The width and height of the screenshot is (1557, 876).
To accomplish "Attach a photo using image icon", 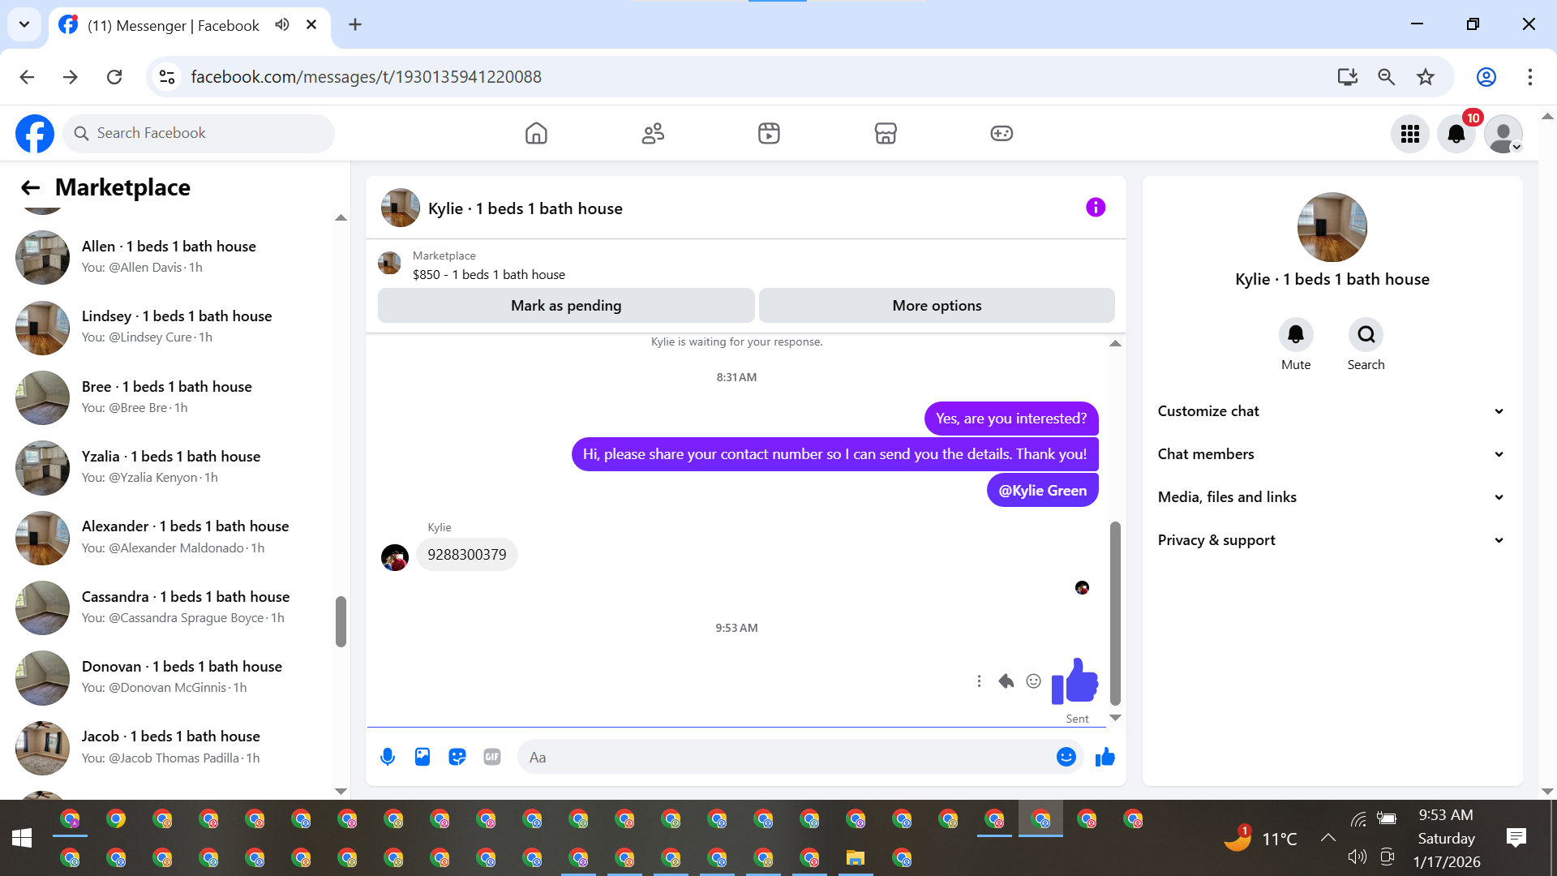I will pos(422,757).
